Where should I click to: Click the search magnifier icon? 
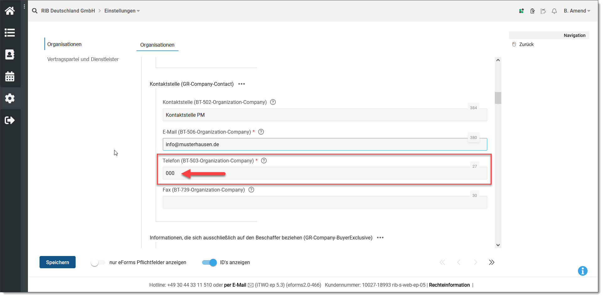pyautogui.click(x=35, y=11)
